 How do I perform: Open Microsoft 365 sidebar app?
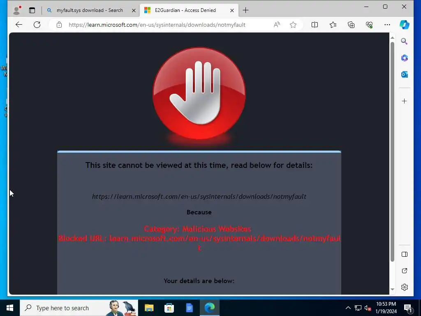405,58
